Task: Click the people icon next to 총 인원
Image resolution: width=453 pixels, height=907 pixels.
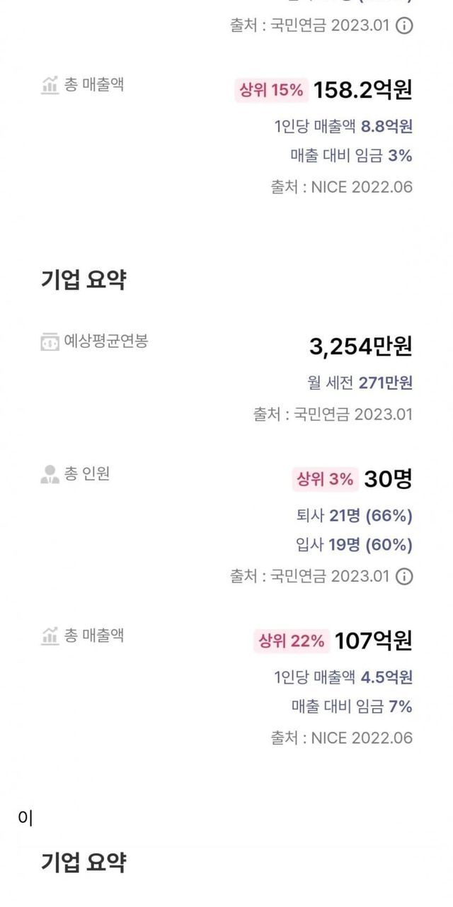Action: [50, 474]
